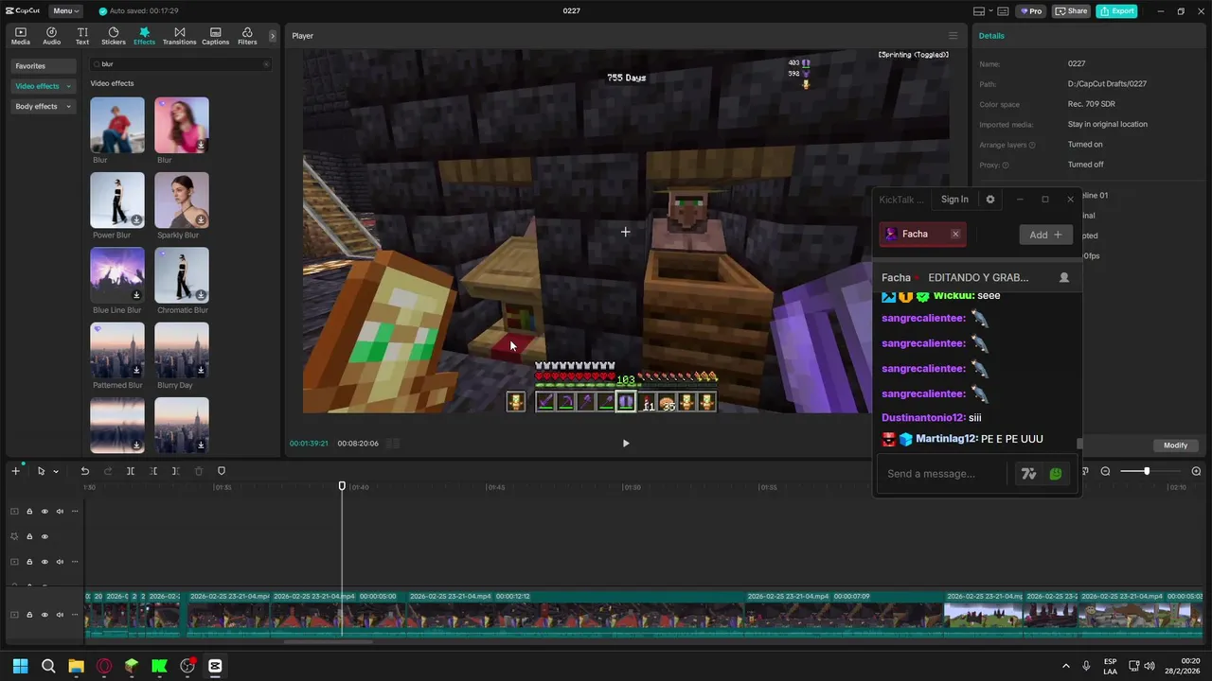Adjust the timeline zoom slider
This screenshot has width=1212, height=681.
(x=1147, y=471)
